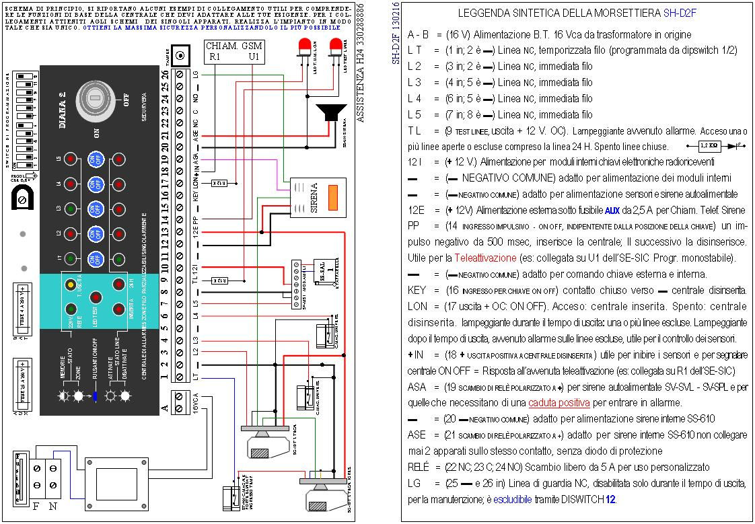Screen dimensions: 755x524
Task: Flip programming DIP switch 12
Action: point(25,77)
